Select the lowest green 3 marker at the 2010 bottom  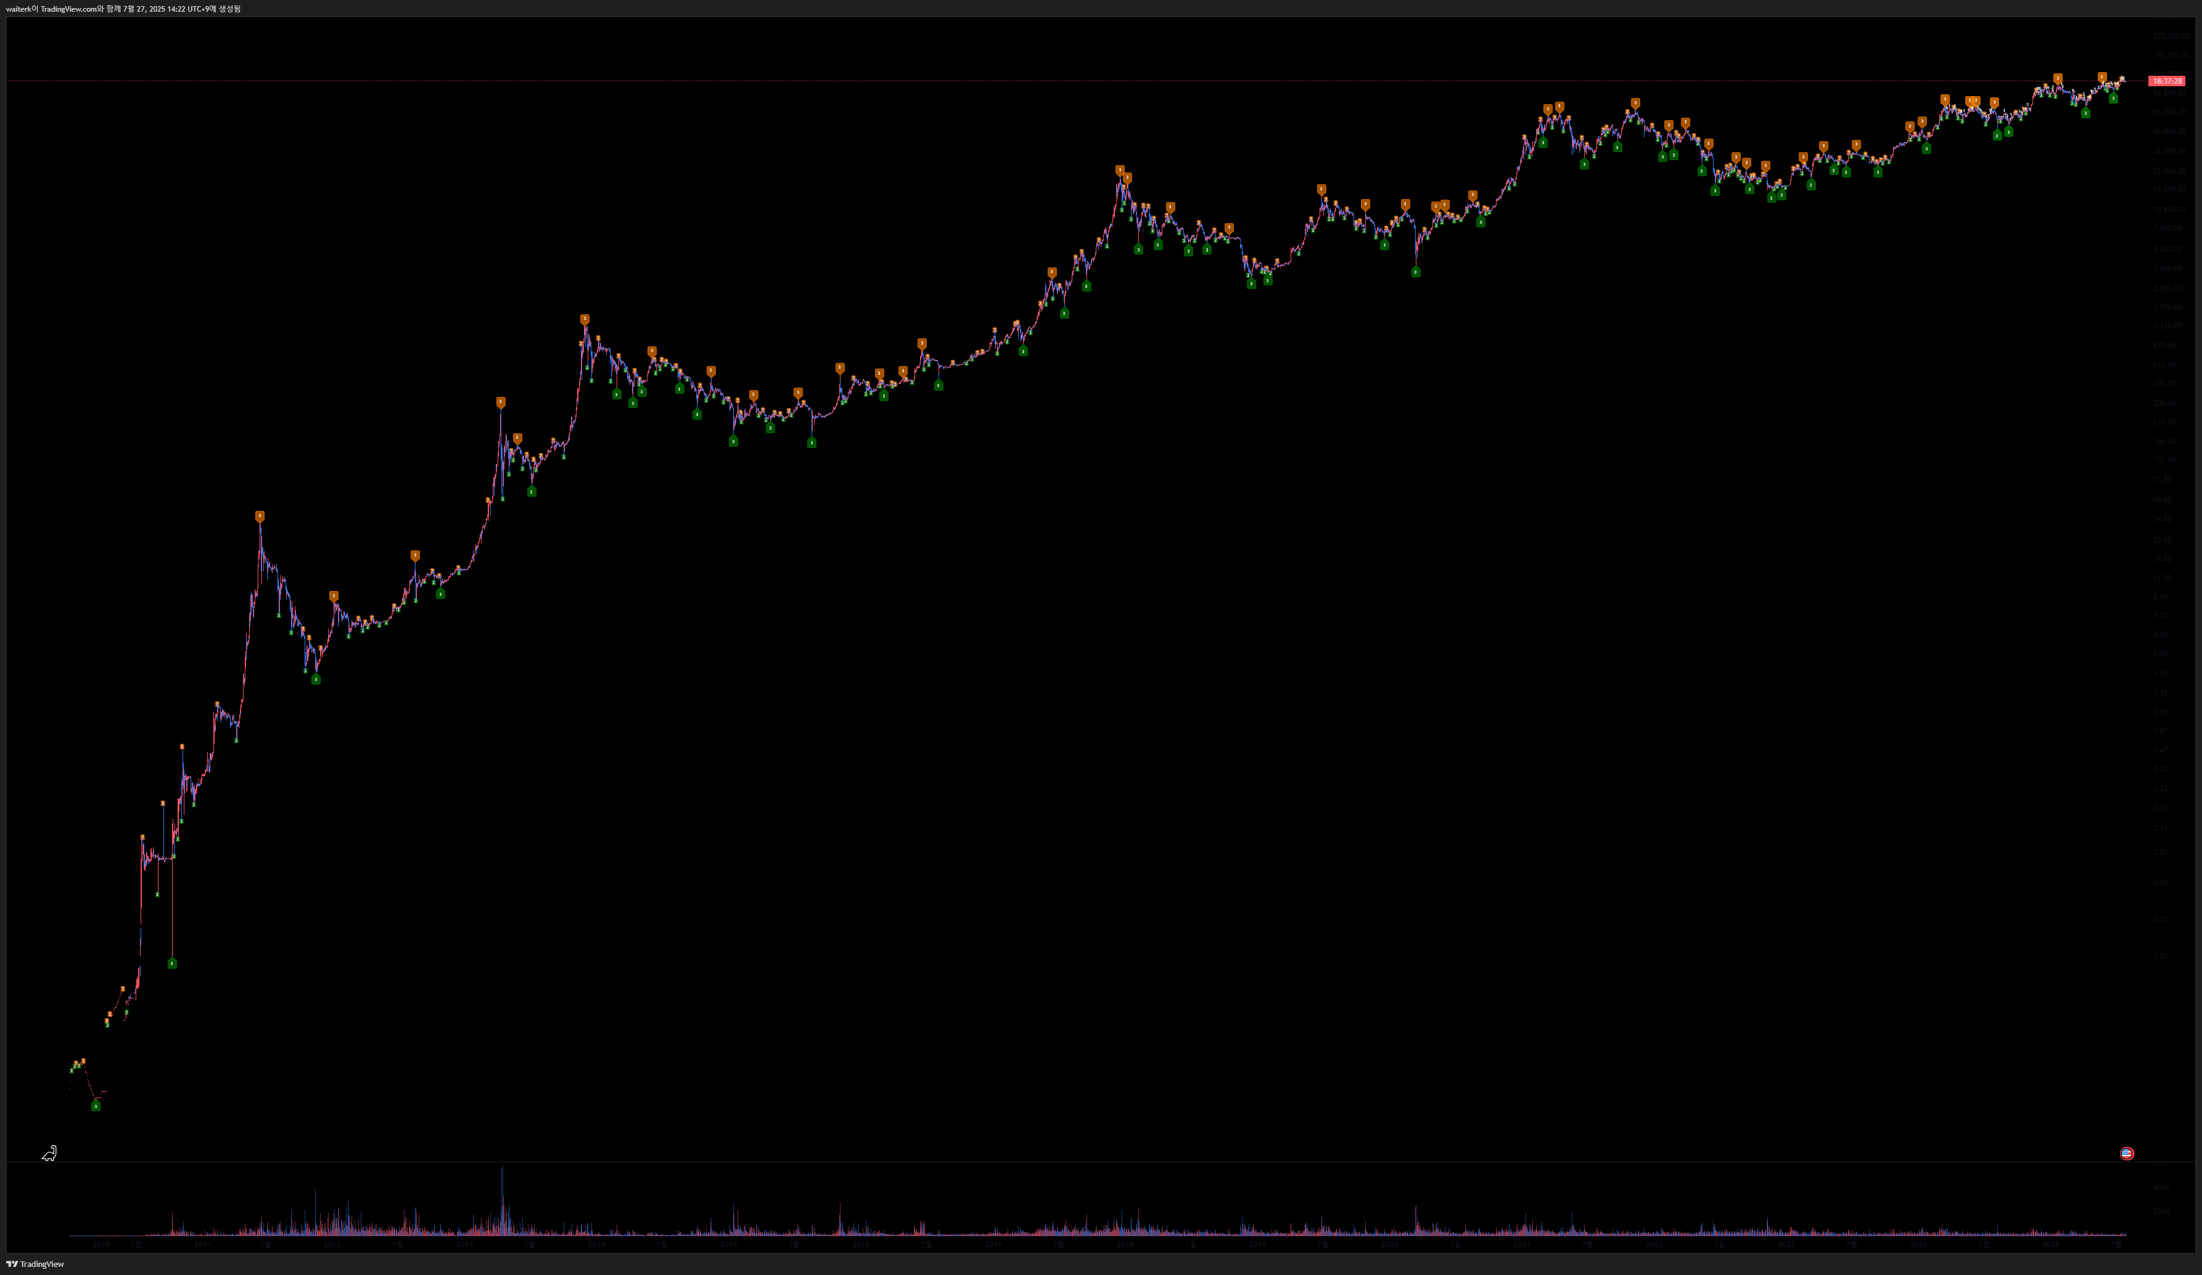coord(96,1106)
